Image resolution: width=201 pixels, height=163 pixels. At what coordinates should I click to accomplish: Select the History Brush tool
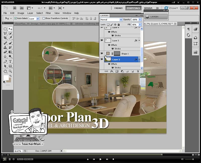coord(10,47)
